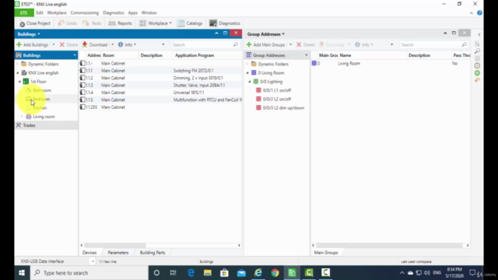Collapse the 0 Living Room main group
This screenshot has width=498, height=280.
[247, 73]
